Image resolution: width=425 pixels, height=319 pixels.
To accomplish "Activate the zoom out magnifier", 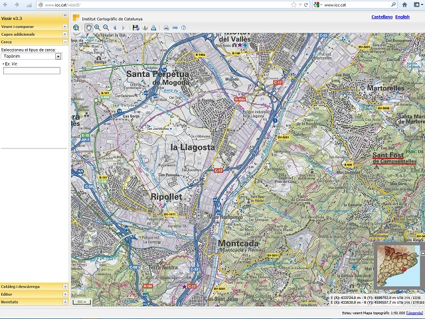I will [106, 28].
